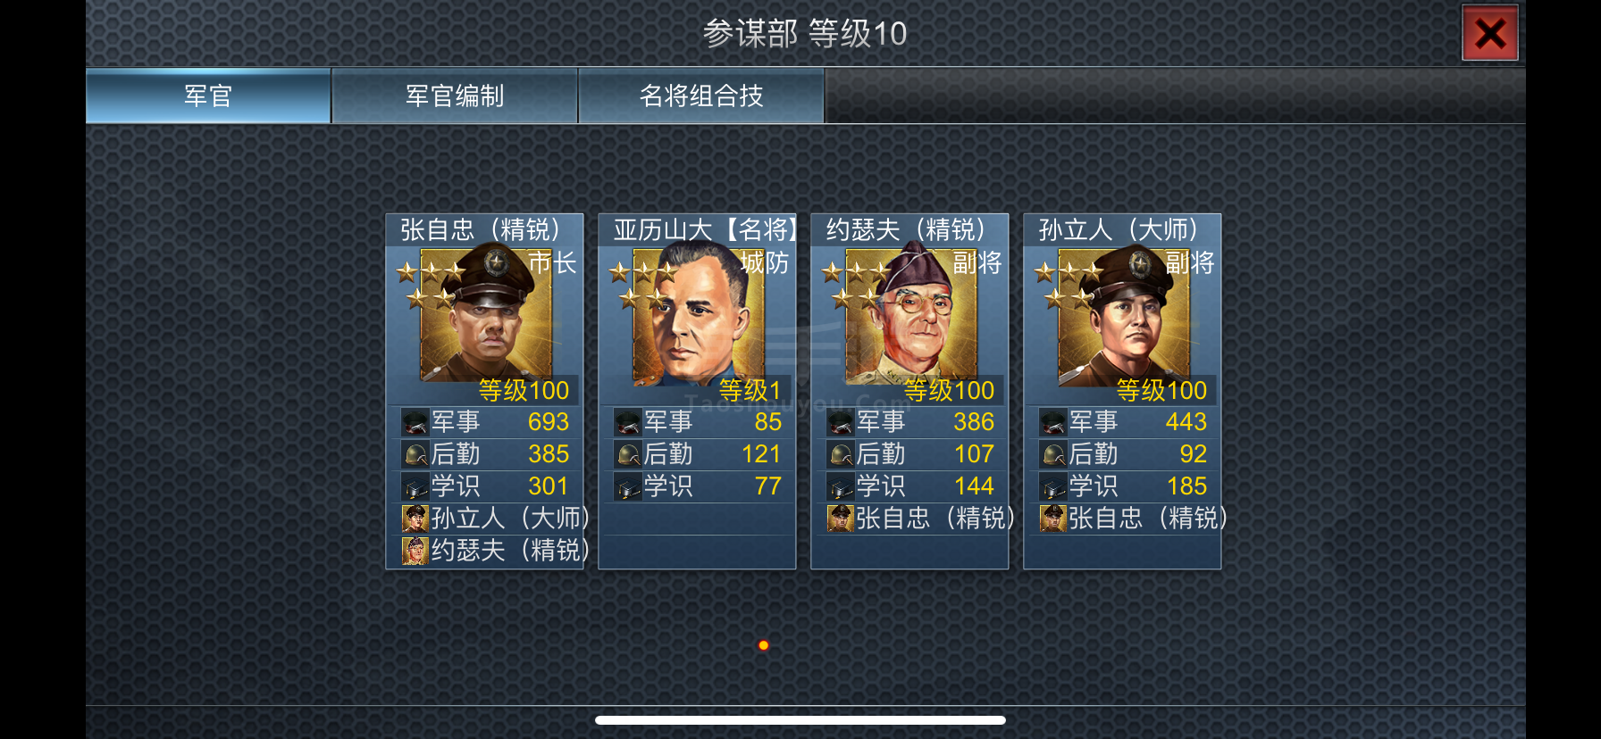1601x739 pixels.
Task: Open the 名将组合技 tab
Action: [701, 95]
